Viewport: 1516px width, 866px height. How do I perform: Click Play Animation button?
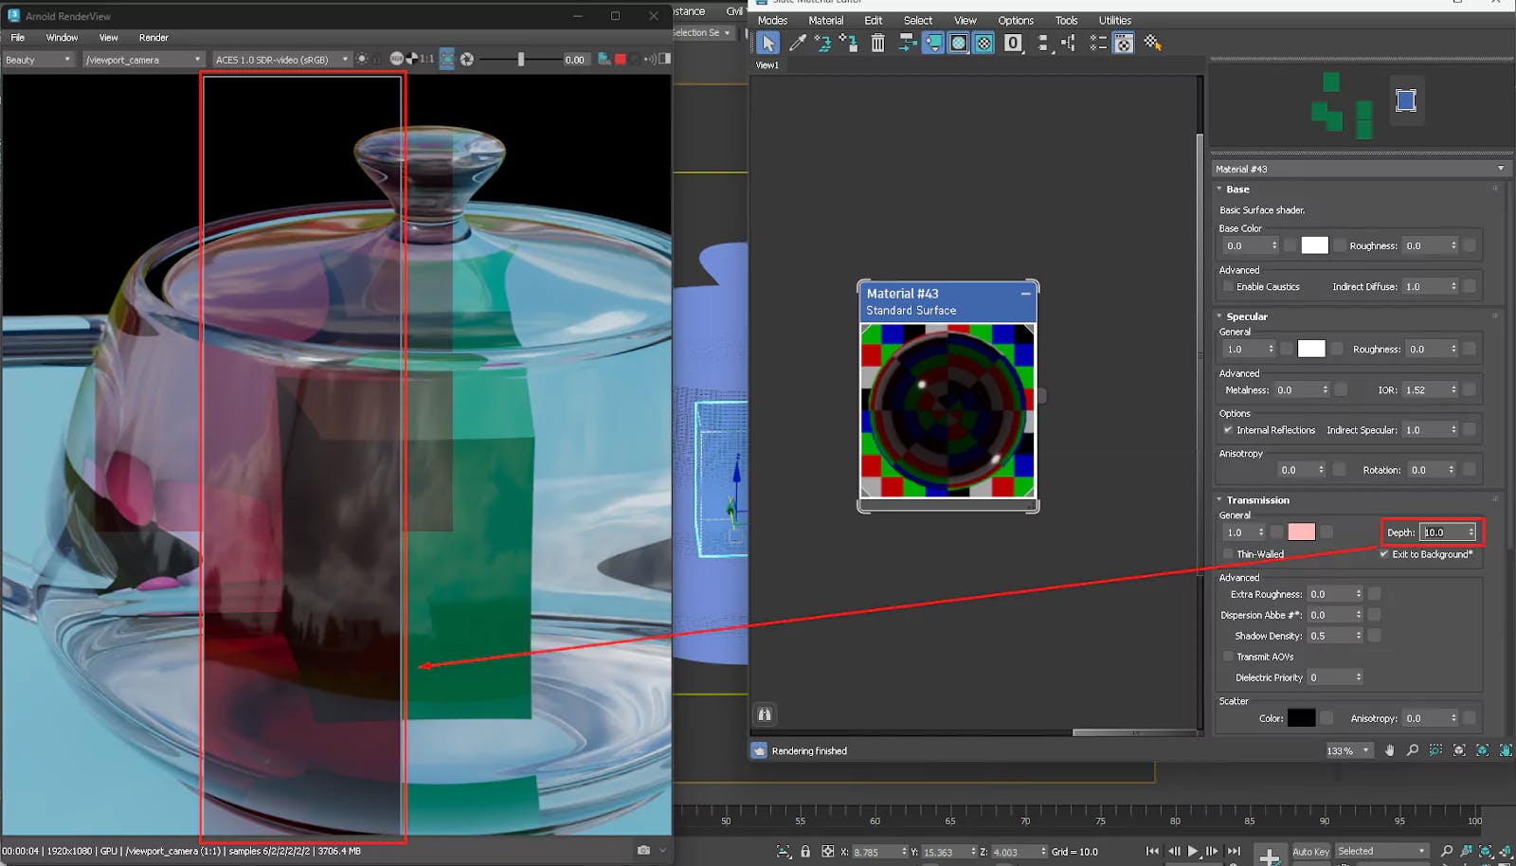[1193, 851]
